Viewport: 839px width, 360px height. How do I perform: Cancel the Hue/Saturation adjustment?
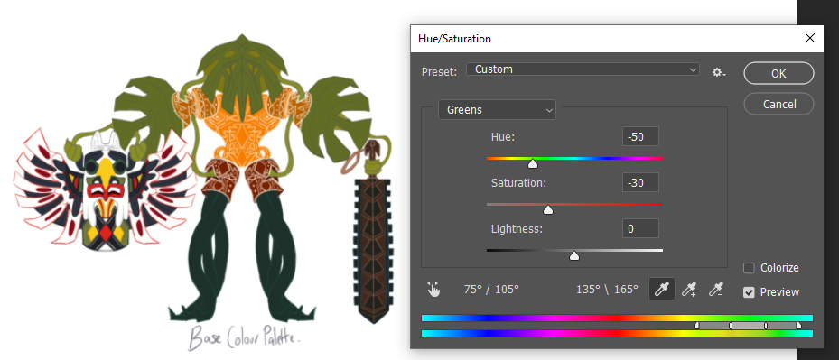click(x=778, y=104)
